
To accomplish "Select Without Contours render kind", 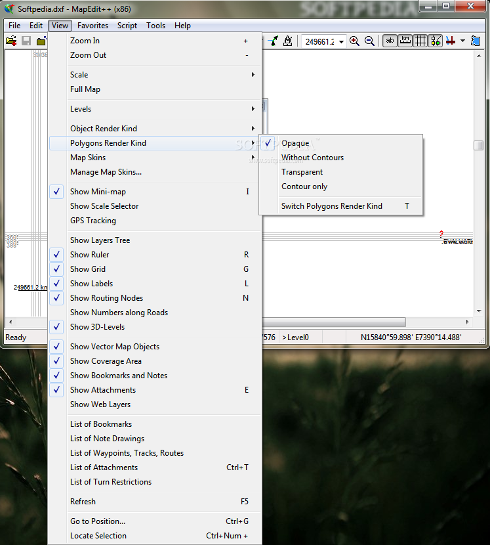I will 341,158.
